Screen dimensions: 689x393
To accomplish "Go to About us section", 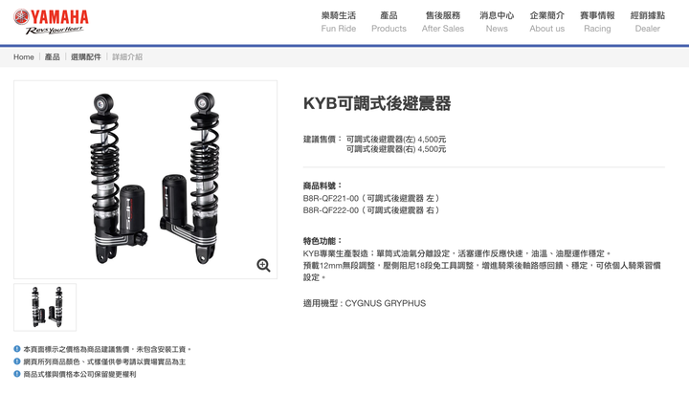I will [x=547, y=22].
